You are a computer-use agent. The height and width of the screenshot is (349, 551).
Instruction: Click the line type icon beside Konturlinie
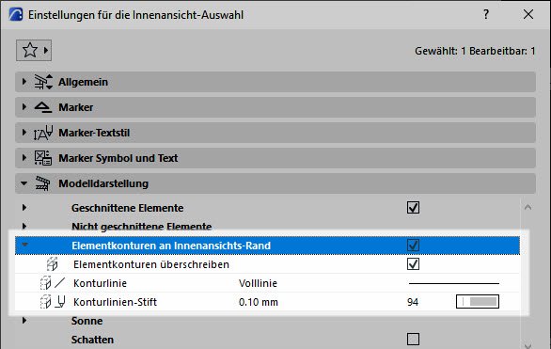(x=60, y=282)
